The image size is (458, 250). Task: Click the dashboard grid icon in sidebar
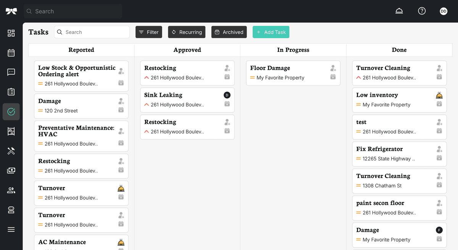point(11,33)
